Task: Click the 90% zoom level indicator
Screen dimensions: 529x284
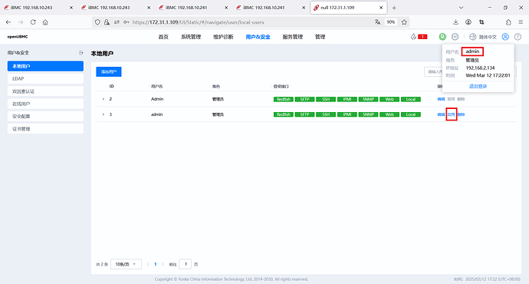Action: (x=391, y=22)
